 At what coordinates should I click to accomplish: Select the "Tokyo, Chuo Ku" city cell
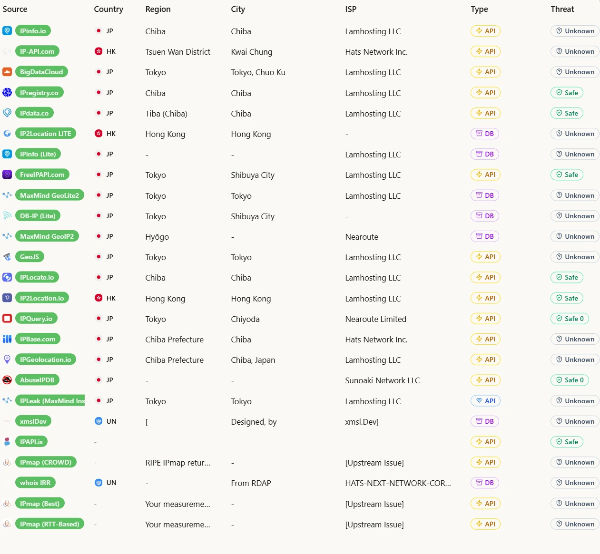258,72
